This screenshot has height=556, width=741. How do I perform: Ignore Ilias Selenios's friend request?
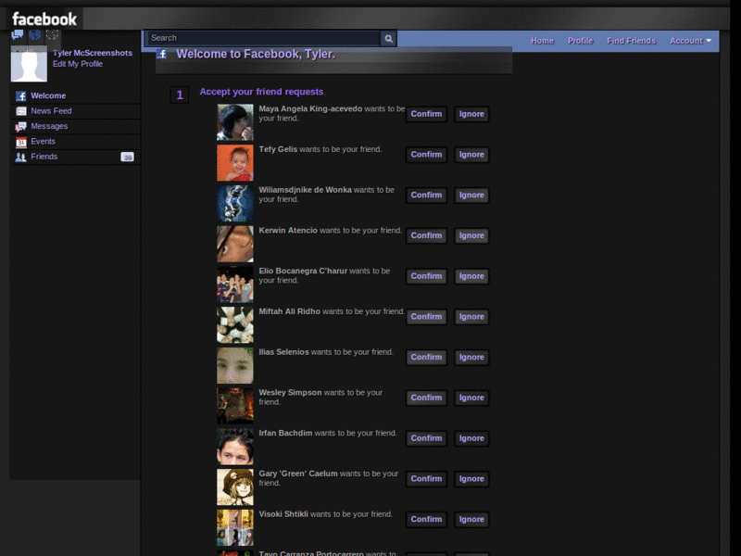(x=471, y=357)
